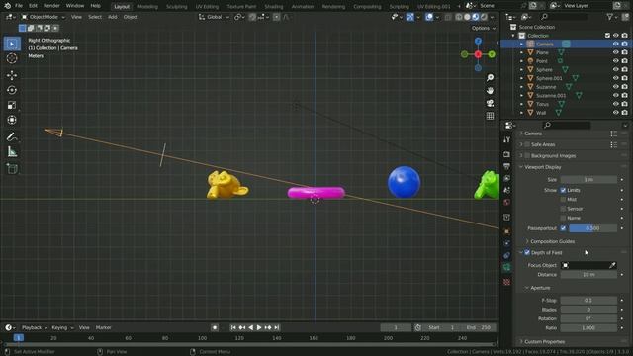633x356 pixels.
Task: Switch perspective/orthographic grid icon
Action: [490, 116]
